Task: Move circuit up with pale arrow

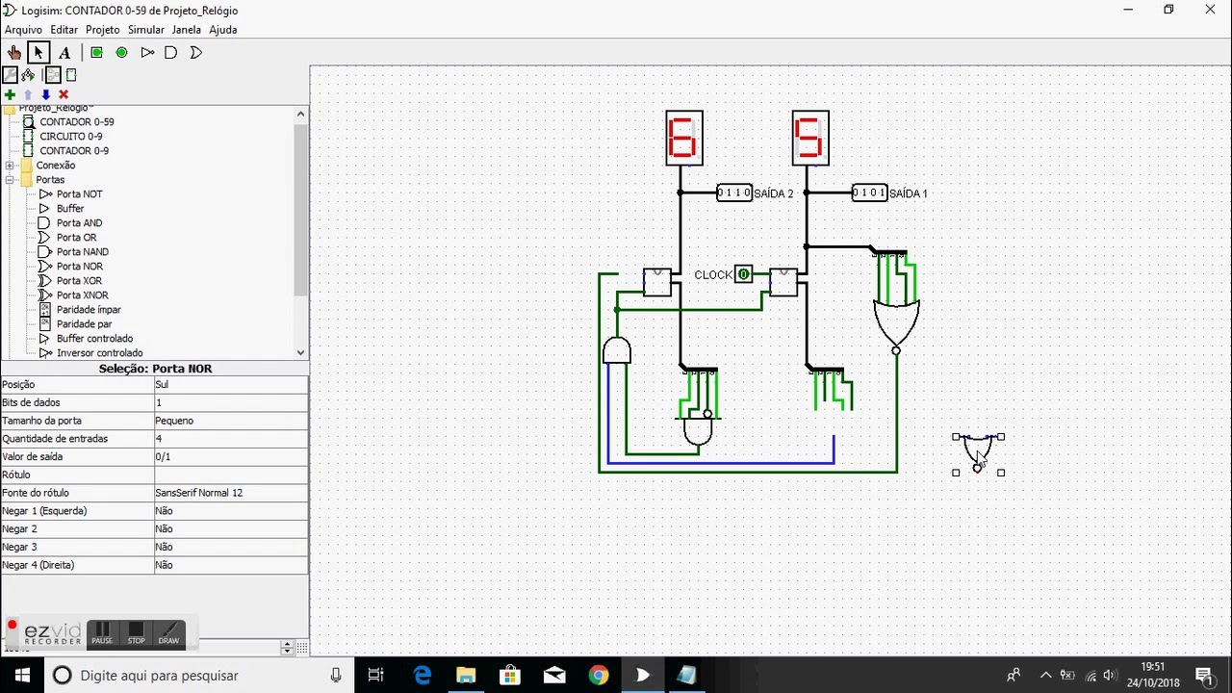Action: coord(28,94)
